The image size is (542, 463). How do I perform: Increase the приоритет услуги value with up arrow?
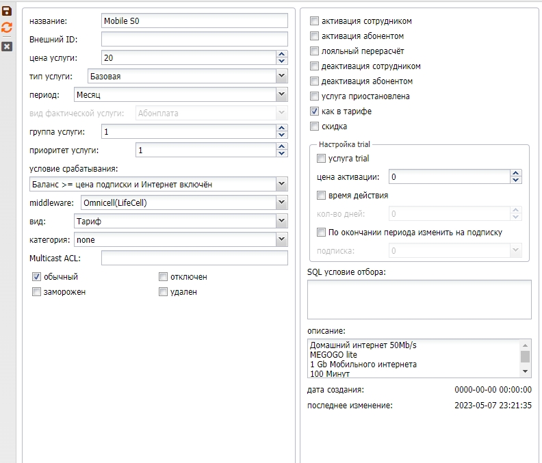281,147
